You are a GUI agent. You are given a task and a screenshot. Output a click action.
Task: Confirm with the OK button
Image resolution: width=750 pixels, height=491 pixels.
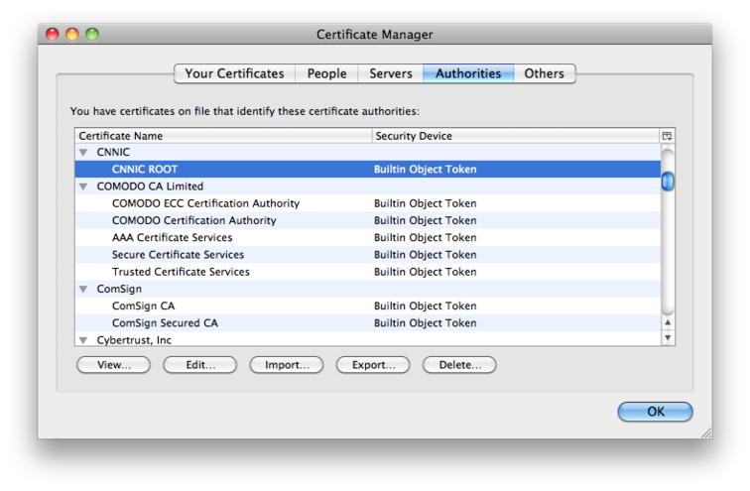tap(655, 412)
